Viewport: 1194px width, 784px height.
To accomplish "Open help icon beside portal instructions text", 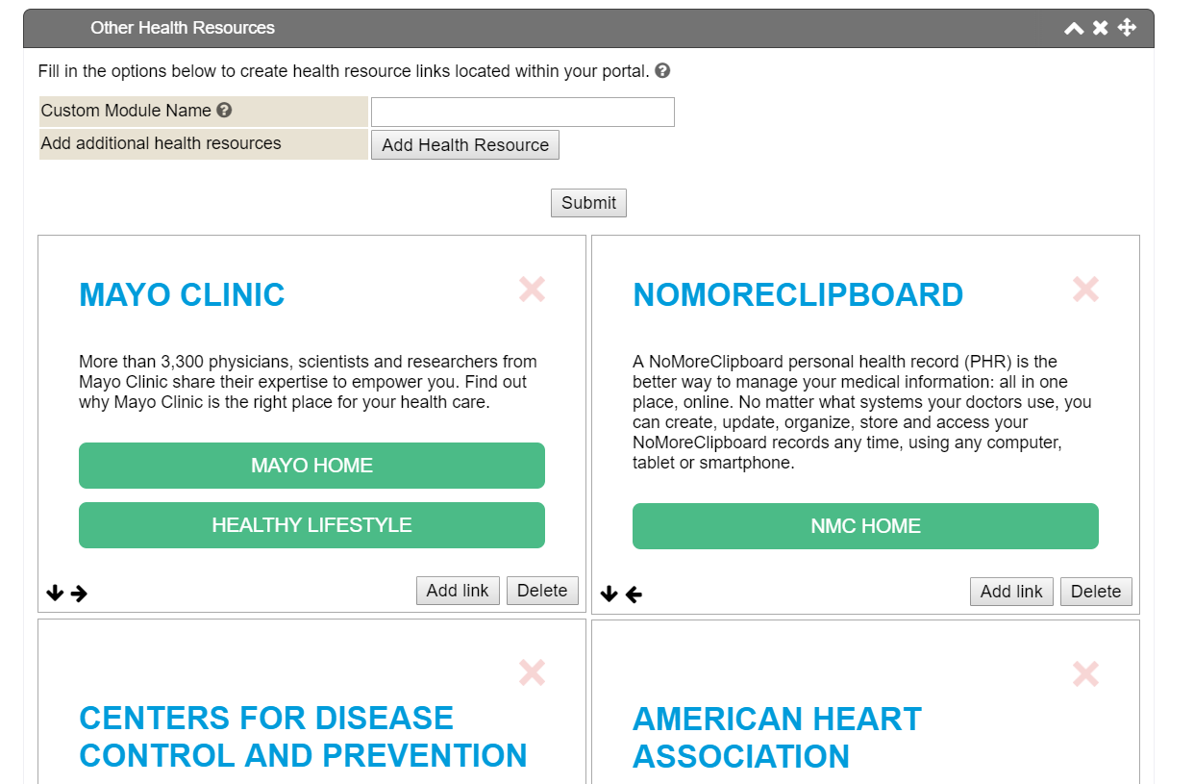I will click(x=662, y=71).
